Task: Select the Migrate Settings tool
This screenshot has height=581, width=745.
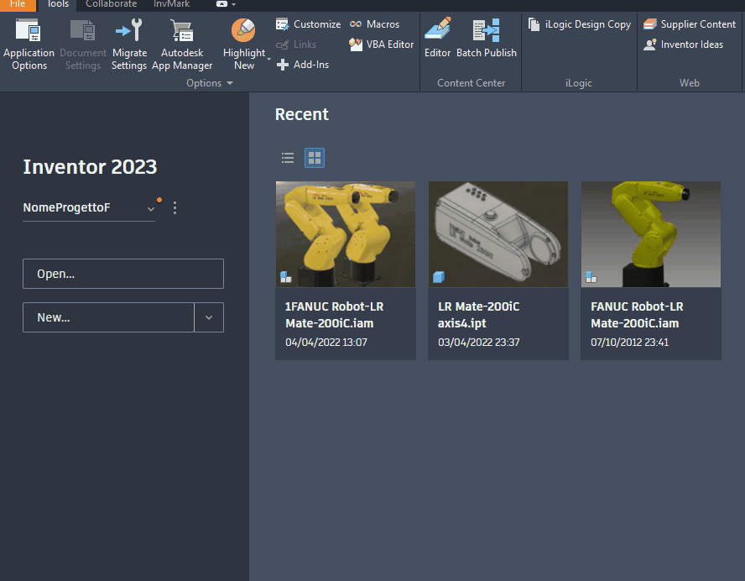Action: [x=128, y=42]
